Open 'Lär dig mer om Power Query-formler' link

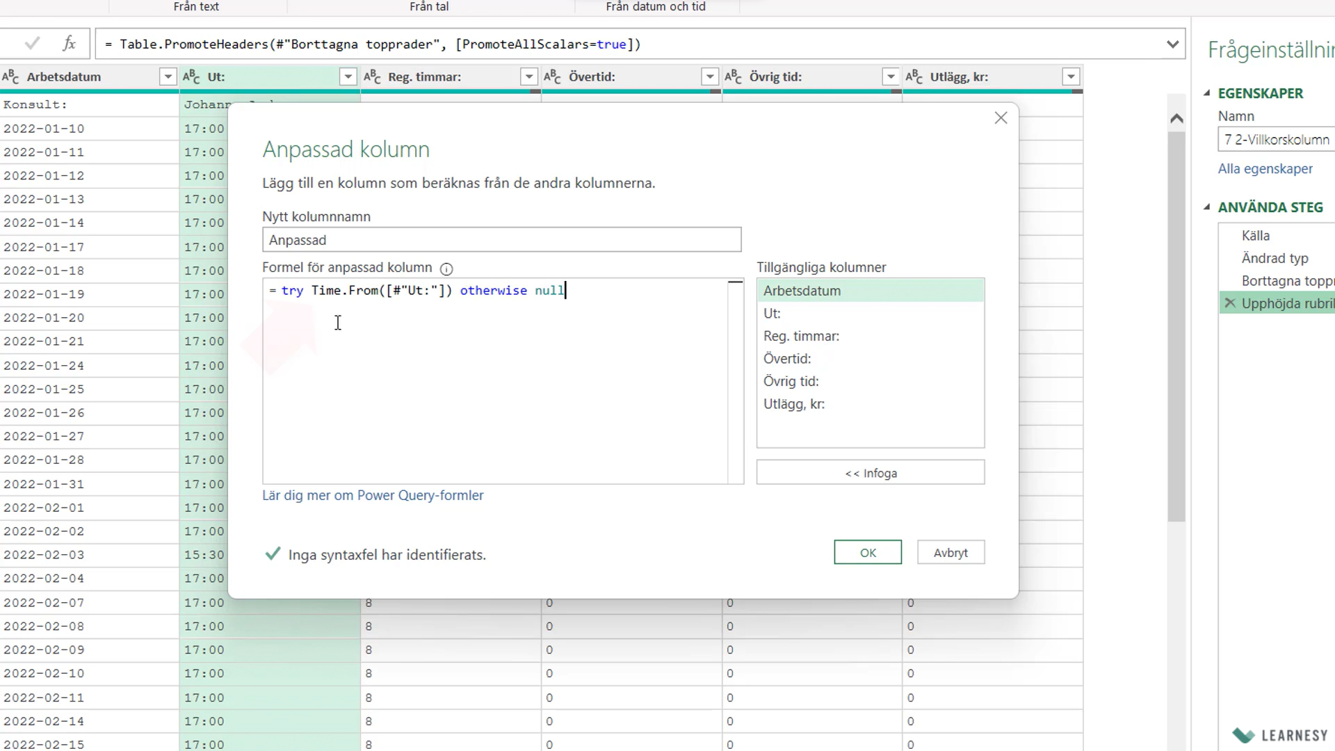[373, 495]
